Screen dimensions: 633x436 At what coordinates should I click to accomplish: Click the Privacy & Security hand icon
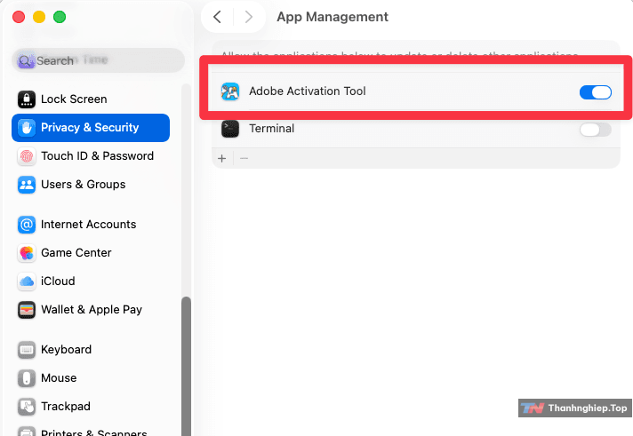27,128
